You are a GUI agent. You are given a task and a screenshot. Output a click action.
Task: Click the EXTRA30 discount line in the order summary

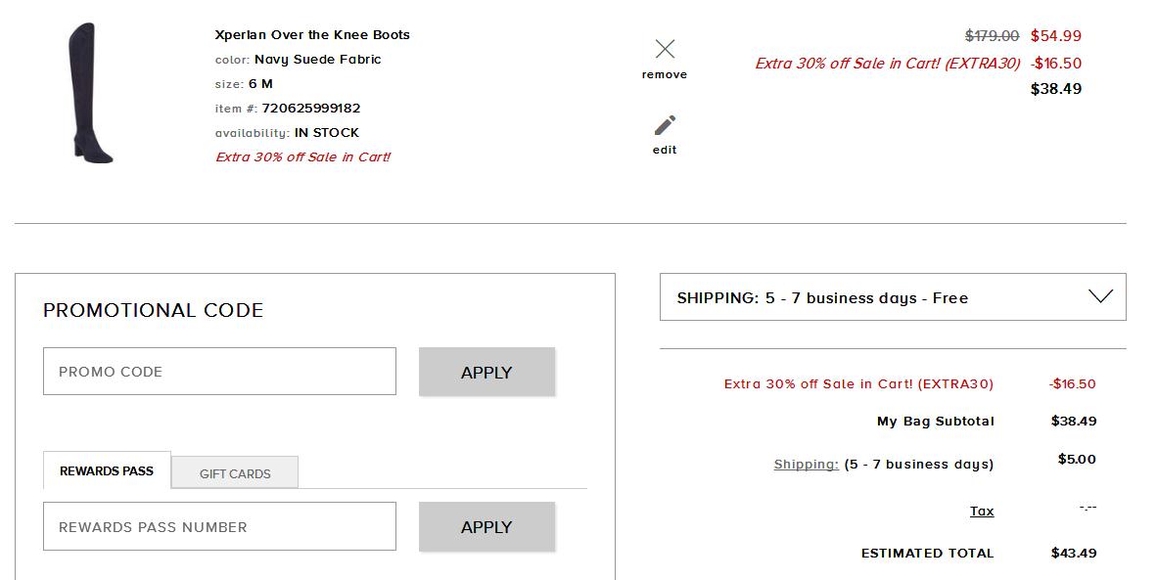click(x=858, y=384)
